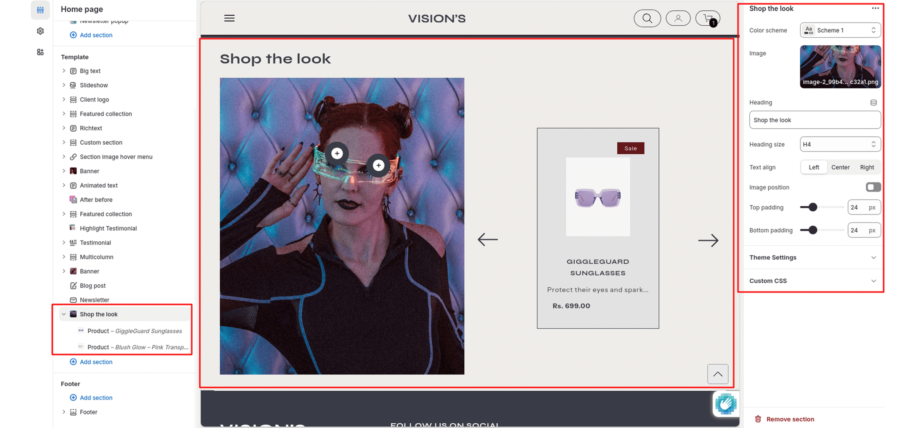Click the first hotspot plus on image
913x428 pixels.
(x=336, y=154)
